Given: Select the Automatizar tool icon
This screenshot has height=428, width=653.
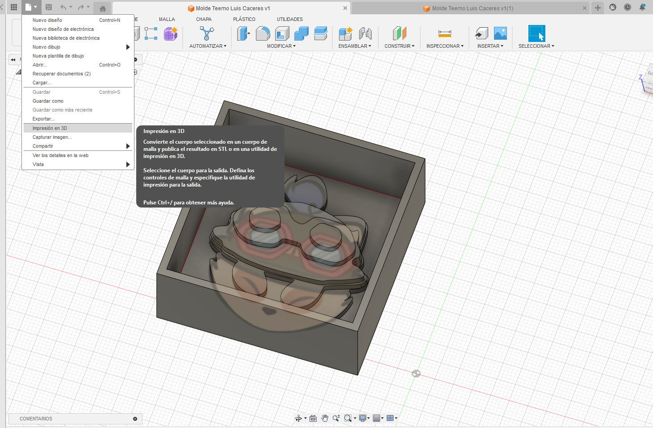Looking at the screenshot, I should (x=207, y=33).
